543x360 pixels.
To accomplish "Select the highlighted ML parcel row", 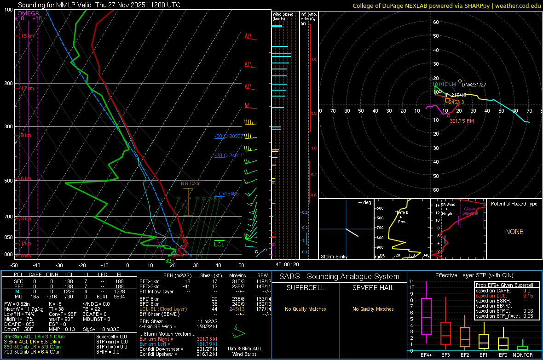I will click(x=69, y=291).
